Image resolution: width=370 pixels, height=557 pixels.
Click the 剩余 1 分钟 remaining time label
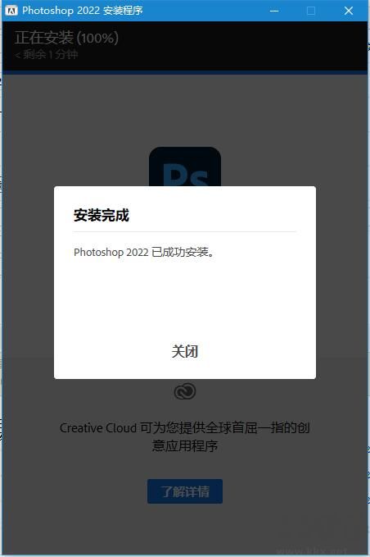pos(47,54)
